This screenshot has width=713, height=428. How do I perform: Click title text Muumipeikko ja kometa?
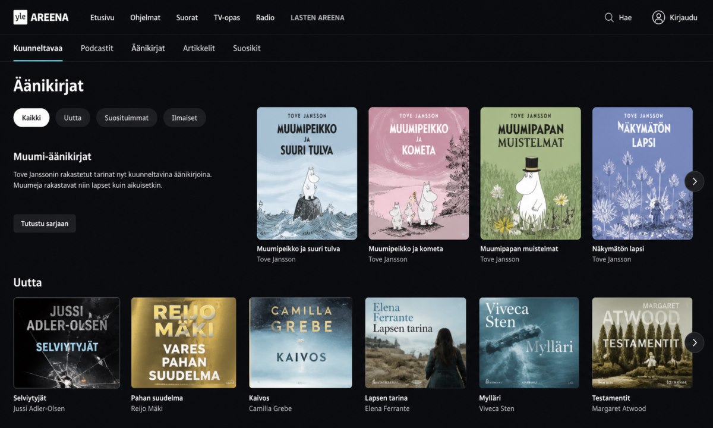(406, 248)
